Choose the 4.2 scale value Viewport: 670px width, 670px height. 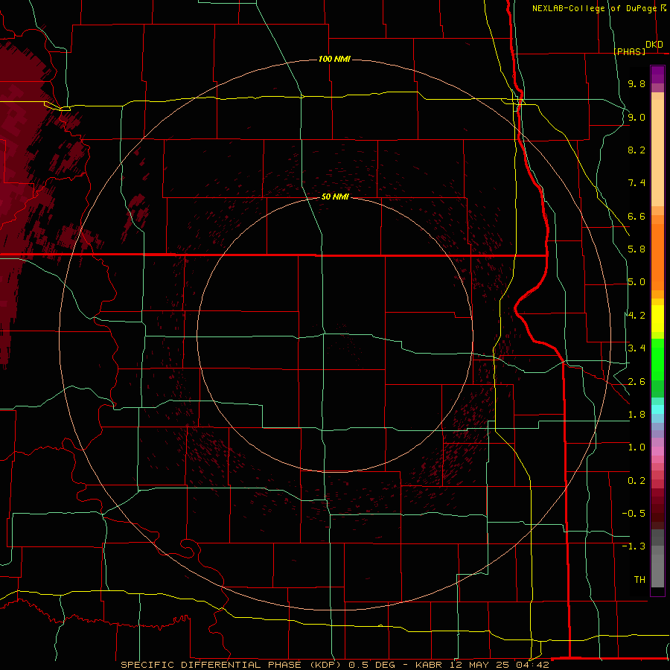tap(637, 316)
